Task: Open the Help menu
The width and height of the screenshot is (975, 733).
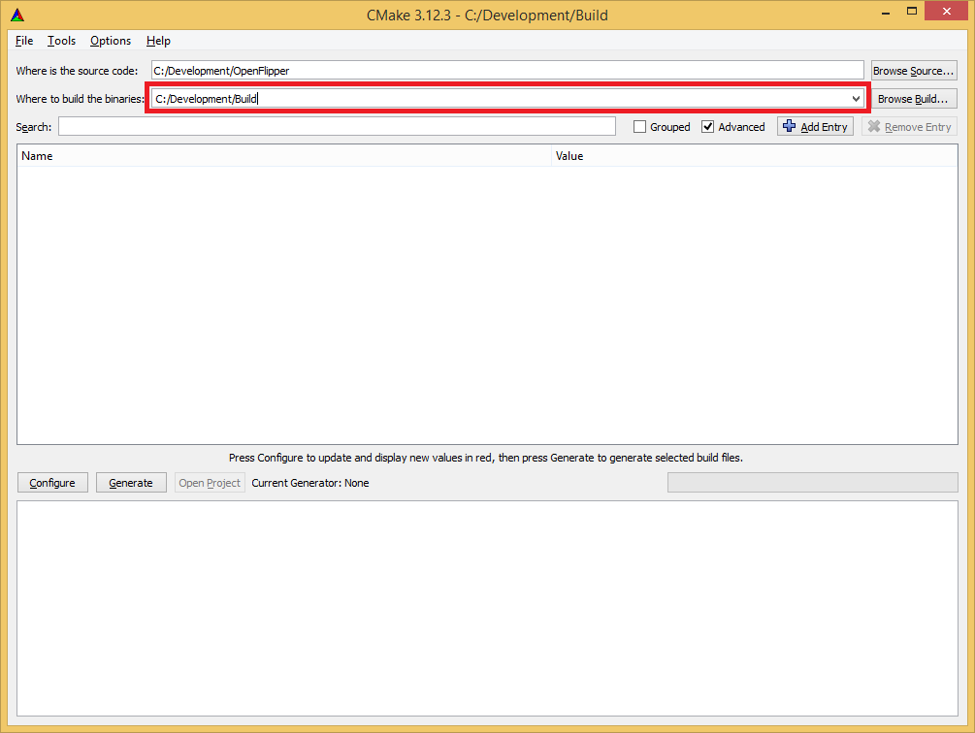Action: pyautogui.click(x=158, y=41)
